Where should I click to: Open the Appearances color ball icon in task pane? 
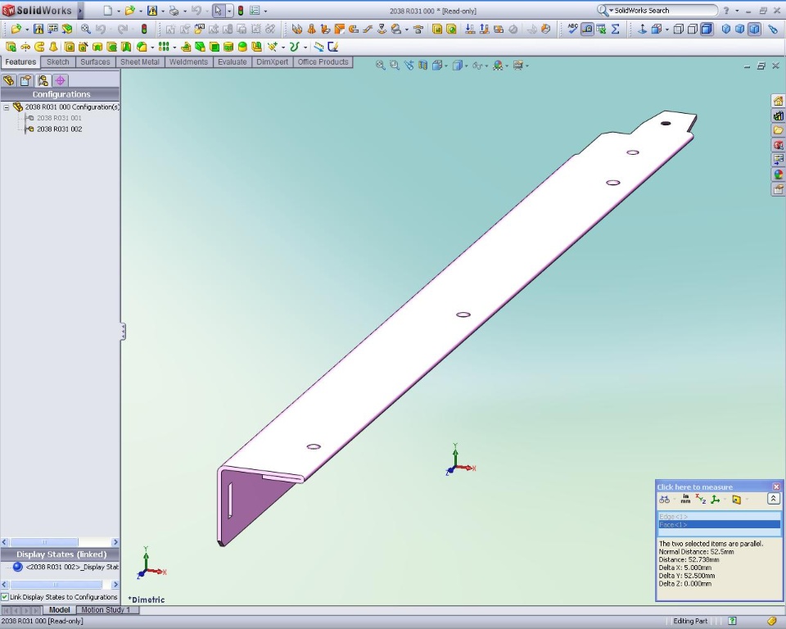coord(778,174)
